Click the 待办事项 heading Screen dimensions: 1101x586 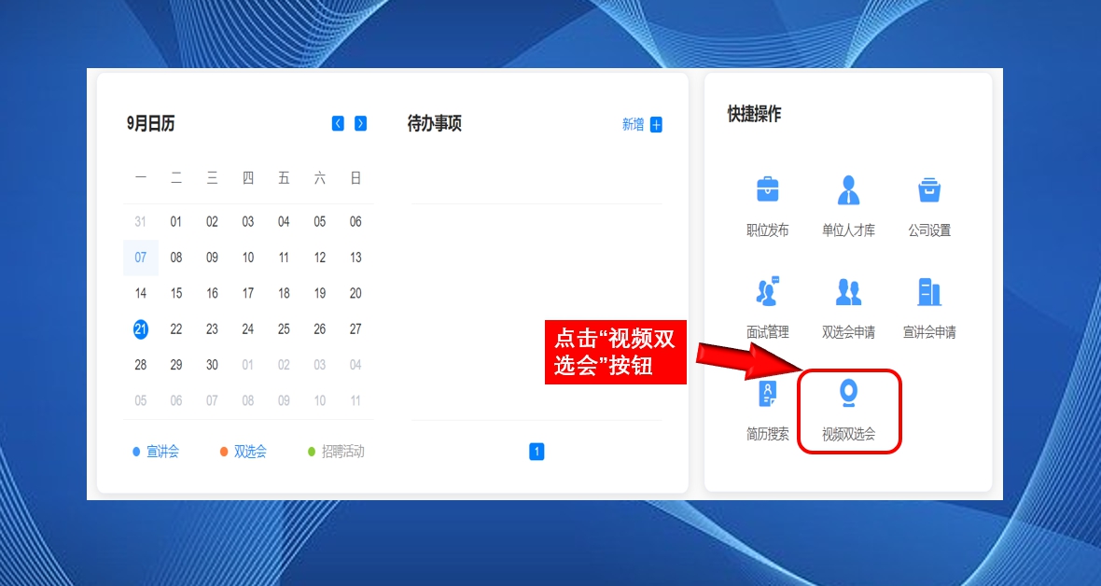coord(435,124)
